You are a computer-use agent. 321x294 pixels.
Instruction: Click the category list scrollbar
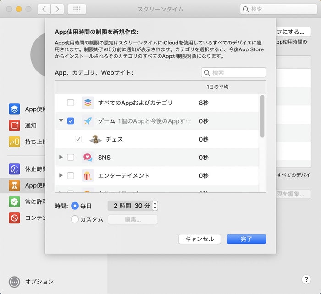pos(262,116)
